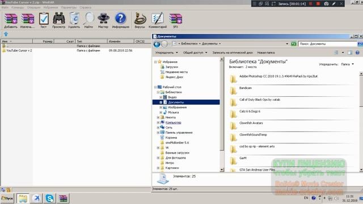Click the WinRAR SFX toolbar icon
363x204 pixels.
point(175,20)
